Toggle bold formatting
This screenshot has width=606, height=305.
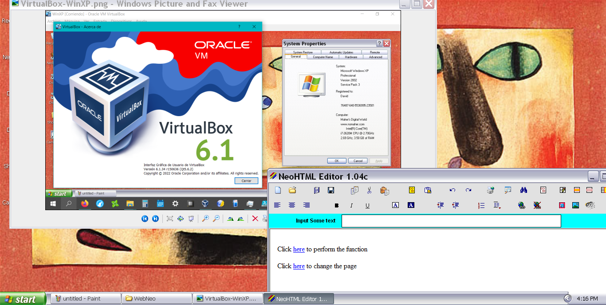tap(337, 205)
